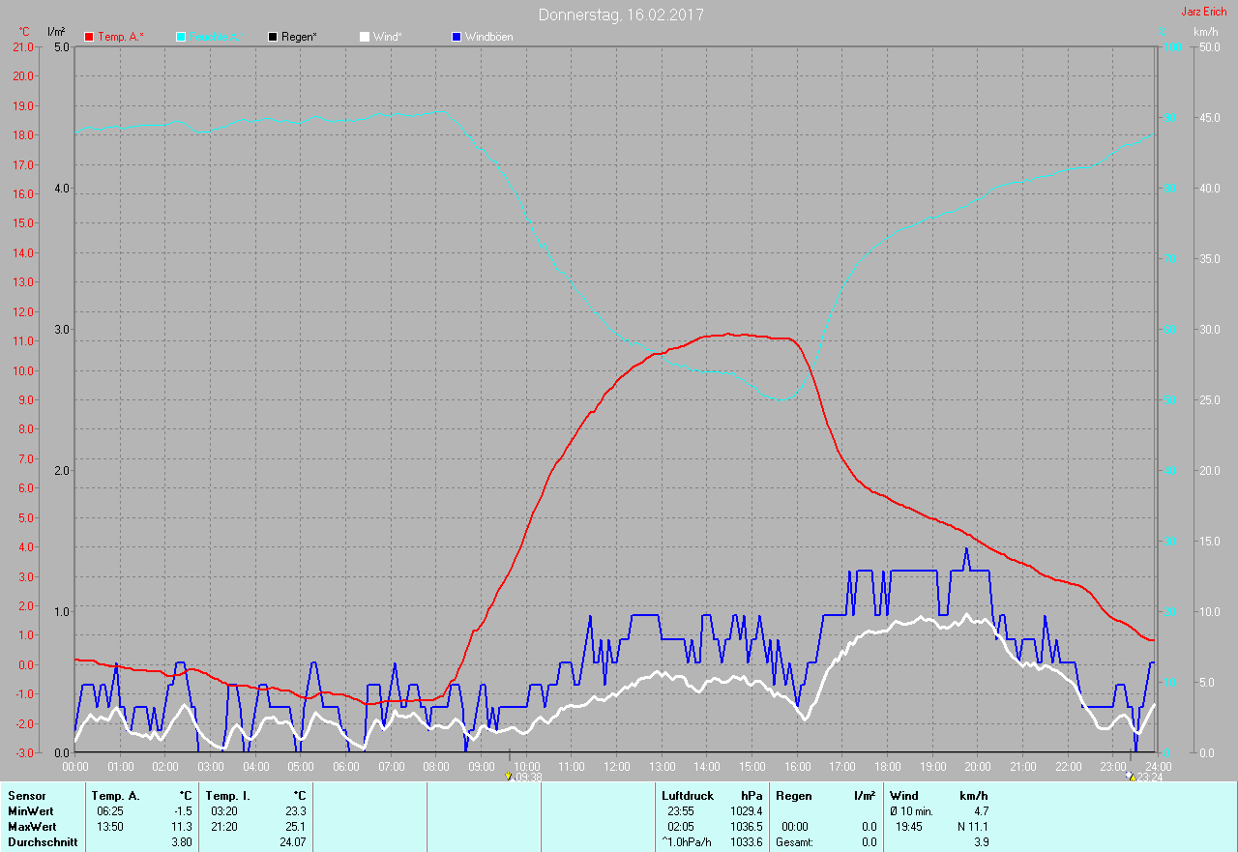Click the pressure min time 23:55

681,811
